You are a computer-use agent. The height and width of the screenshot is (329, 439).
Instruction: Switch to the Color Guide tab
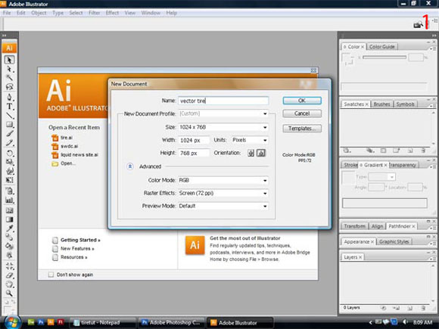pyautogui.click(x=382, y=47)
